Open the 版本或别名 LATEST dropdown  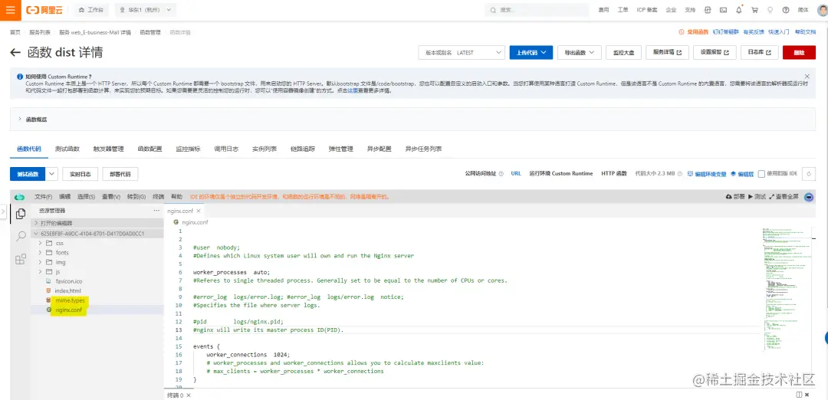point(462,52)
